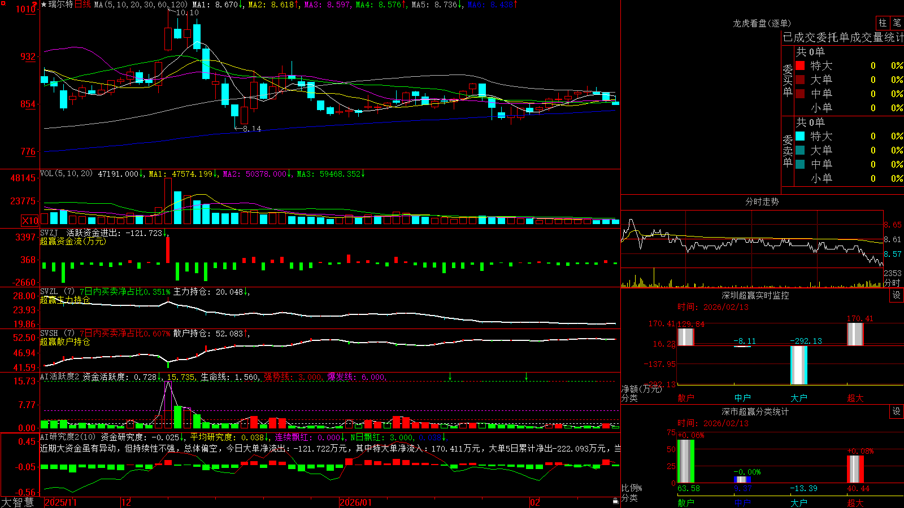904x508 pixels.
Task: Click the 已成交委托单成交量统计 header
Action: 843,37
